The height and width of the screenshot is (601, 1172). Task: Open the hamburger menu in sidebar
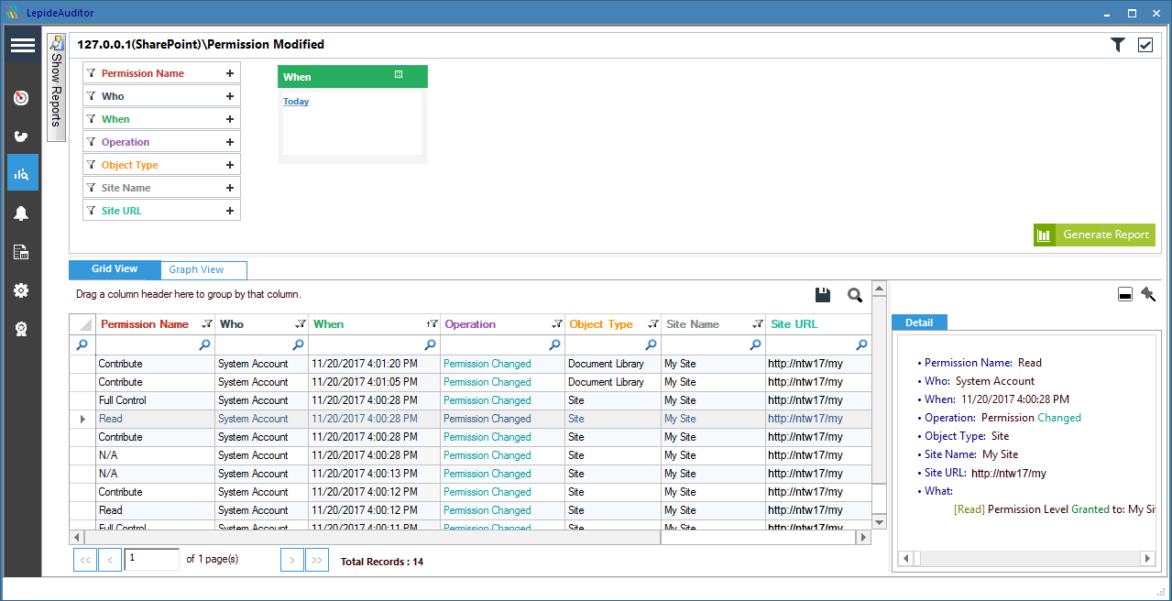tap(22, 45)
